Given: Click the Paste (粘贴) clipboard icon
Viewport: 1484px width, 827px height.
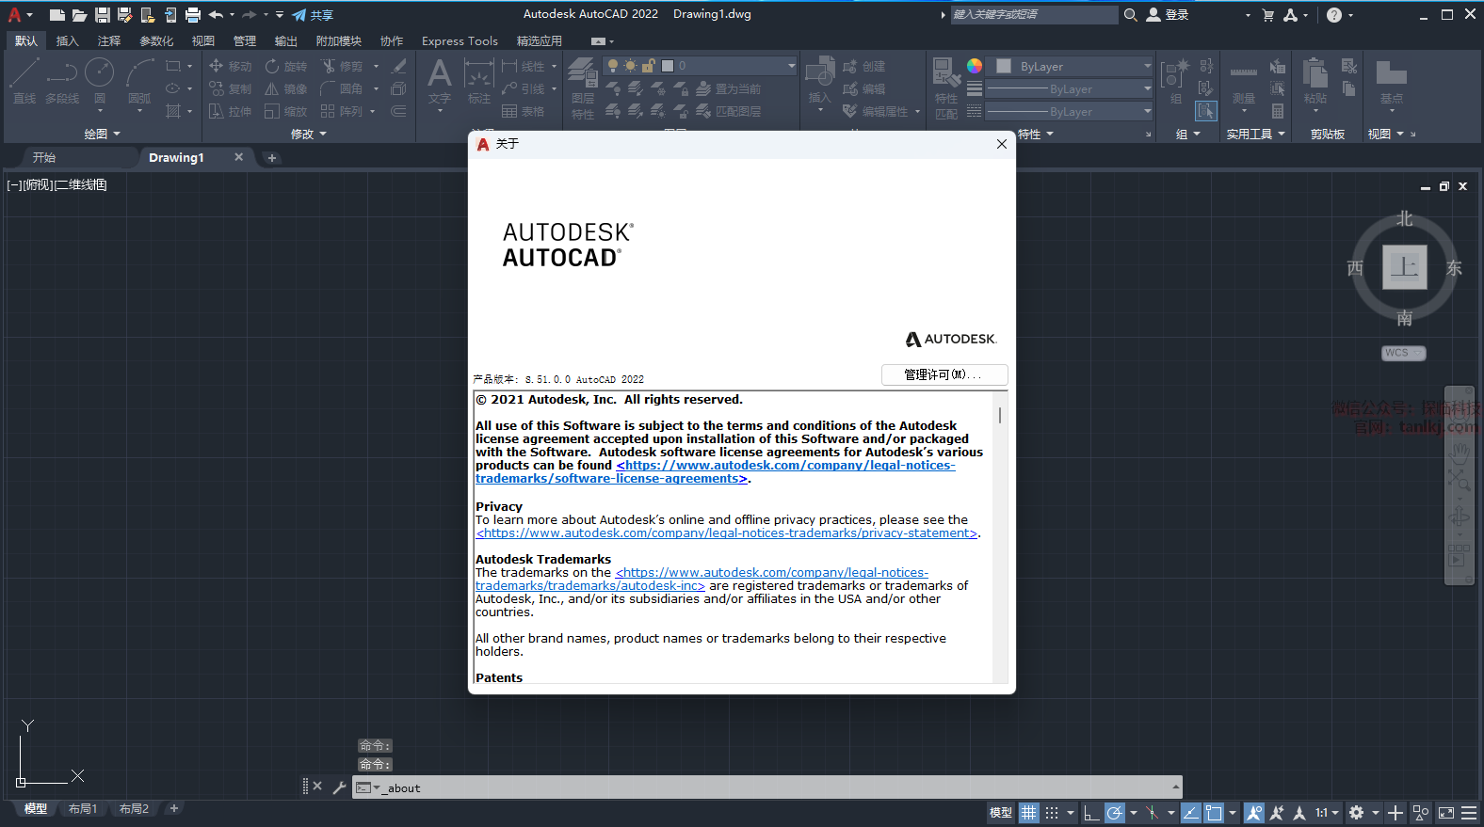Looking at the screenshot, I should (1315, 81).
